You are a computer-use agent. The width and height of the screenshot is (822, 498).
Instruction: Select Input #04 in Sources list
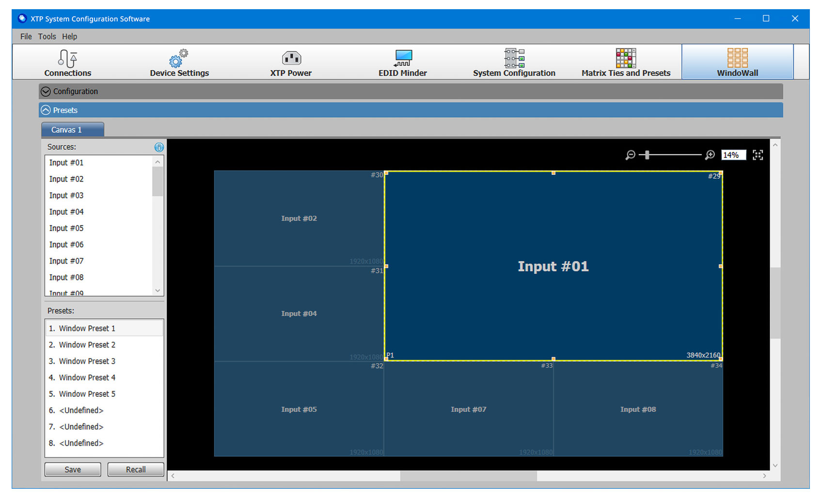tap(98, 212)
